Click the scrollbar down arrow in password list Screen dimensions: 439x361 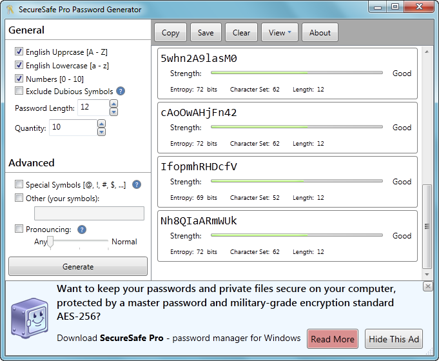427,275
